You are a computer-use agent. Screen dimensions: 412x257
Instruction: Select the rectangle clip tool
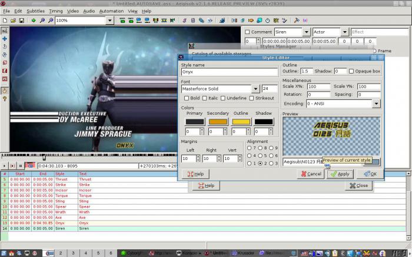pyautogui.click(x=5, y=71)
